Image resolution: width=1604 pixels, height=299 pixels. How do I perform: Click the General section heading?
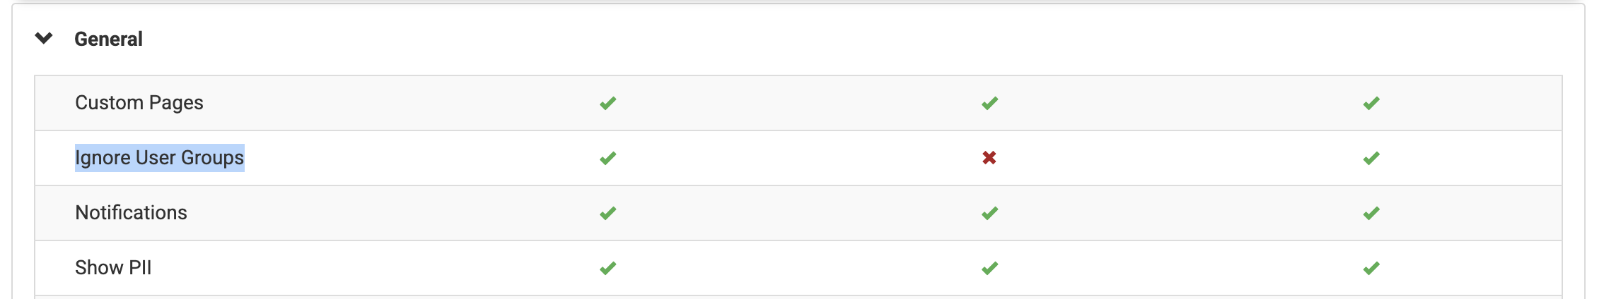pos(108,39)
